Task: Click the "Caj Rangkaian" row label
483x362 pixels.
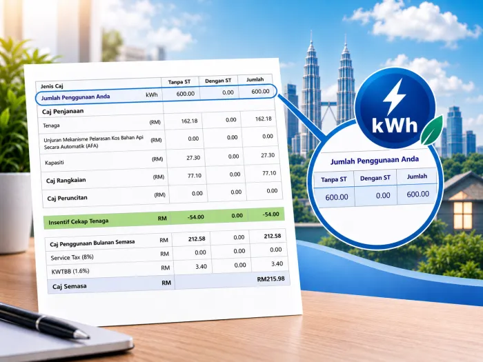Action: tap(66, 181)
